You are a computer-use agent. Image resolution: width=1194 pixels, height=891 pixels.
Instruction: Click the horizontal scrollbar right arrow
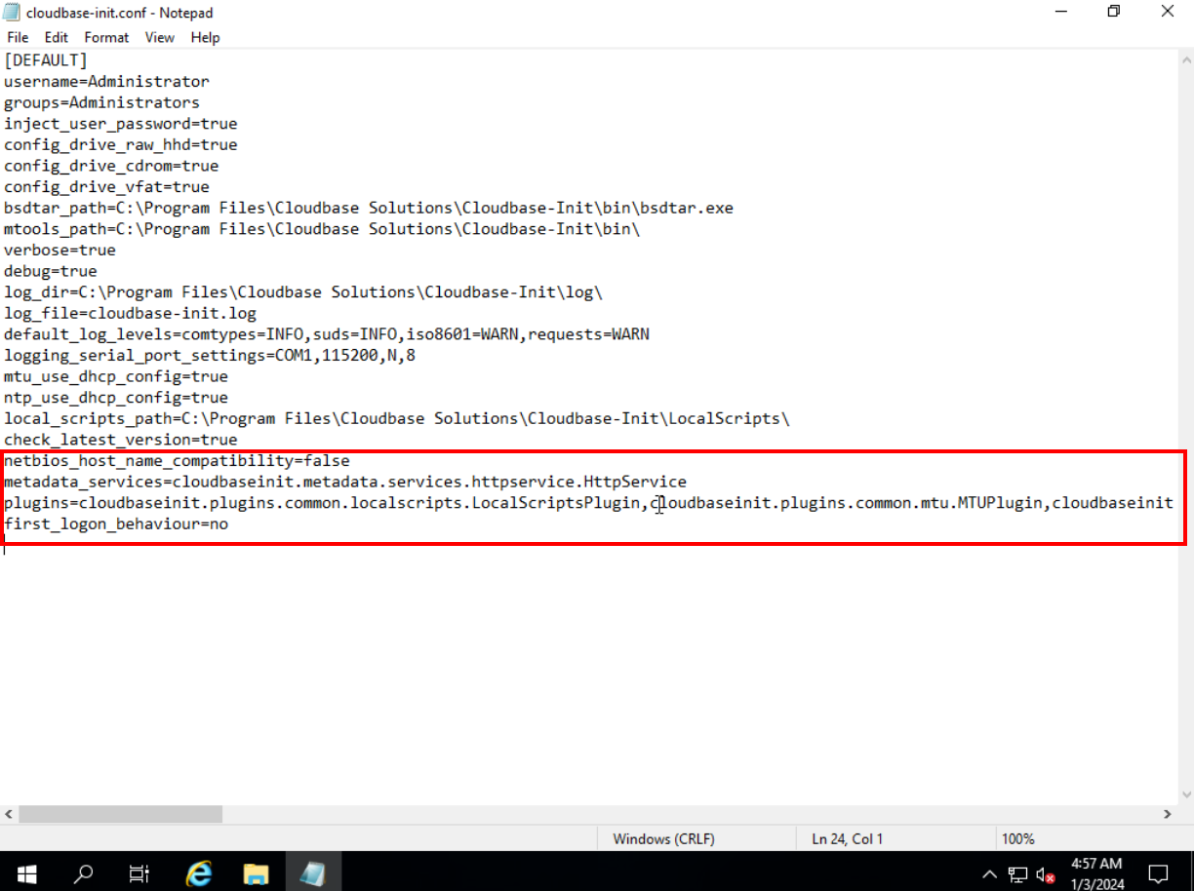1167,814
